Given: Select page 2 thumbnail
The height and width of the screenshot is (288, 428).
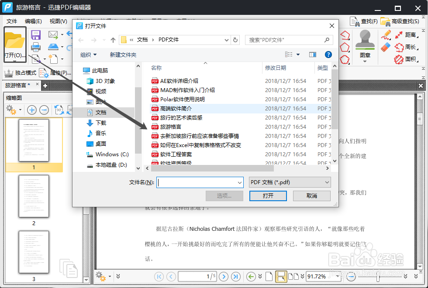Looking at the screenshot, I should pos(34,196).
